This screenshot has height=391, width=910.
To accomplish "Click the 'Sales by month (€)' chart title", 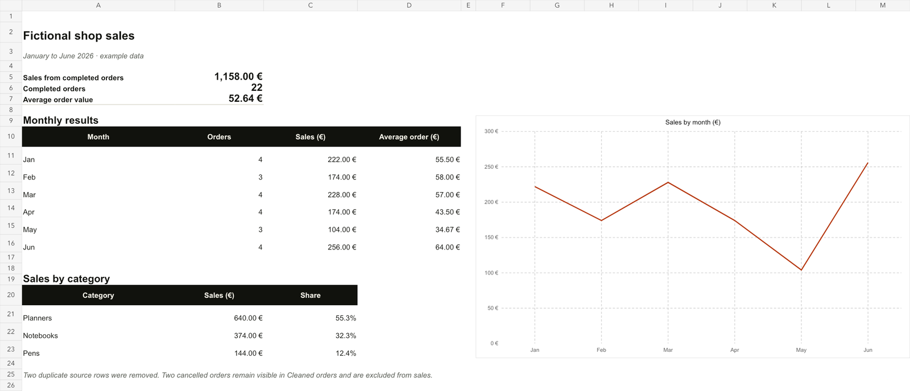I will point(693,122).
